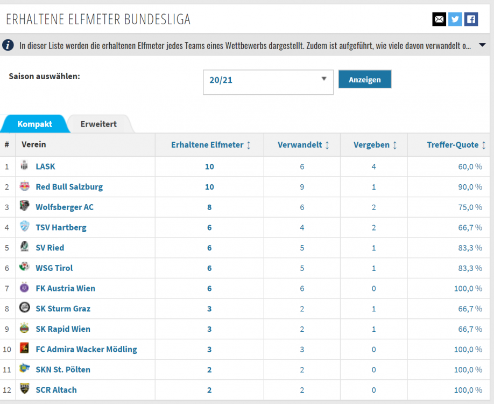Open the TSV Hartberg link
This screenshot has width=494, height=404.
pyautogui.click(x=61, y=227)
